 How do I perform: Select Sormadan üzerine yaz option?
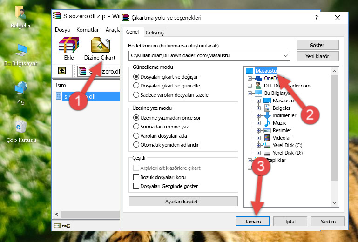(x=136, y=127)
